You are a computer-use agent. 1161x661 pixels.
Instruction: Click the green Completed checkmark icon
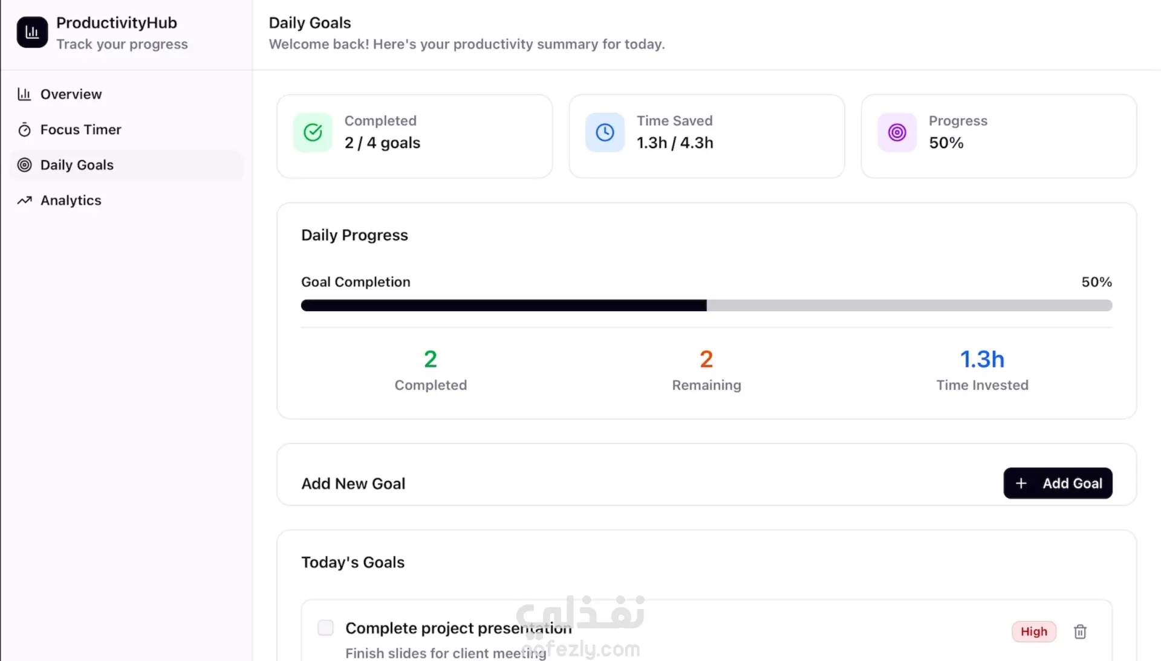(x=313, y=132)
